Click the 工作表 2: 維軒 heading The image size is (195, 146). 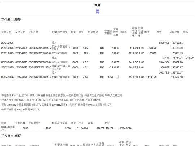click(x=11, y=136)
